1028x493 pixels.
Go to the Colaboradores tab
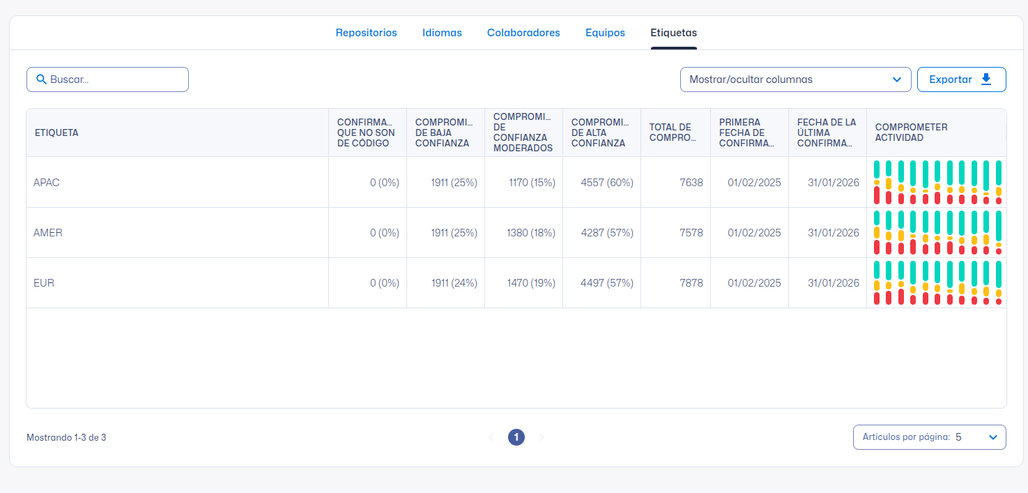(x=523, y=33)
